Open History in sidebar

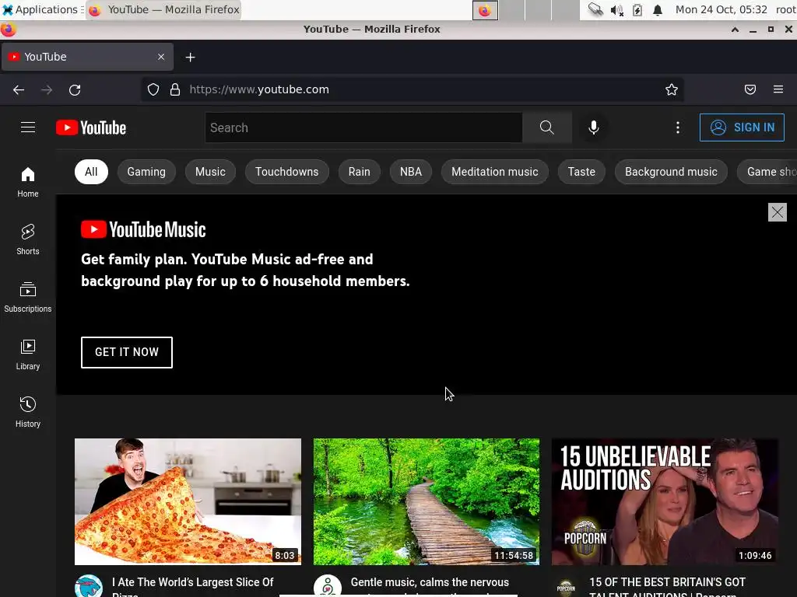(28, 412)
